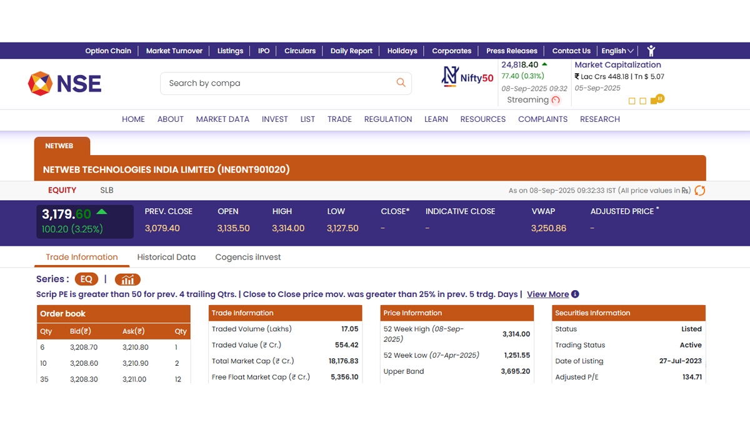This screenshot has height=422, width=750.
Task: Open the accessibility figure icon
Action: pyautogui.click(x=651, y=51)
